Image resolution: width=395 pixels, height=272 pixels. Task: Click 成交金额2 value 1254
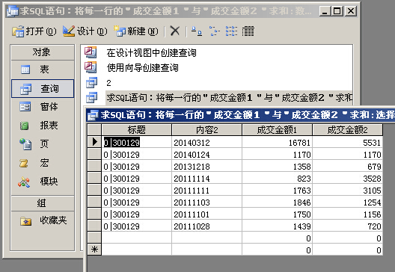point(347,203)
